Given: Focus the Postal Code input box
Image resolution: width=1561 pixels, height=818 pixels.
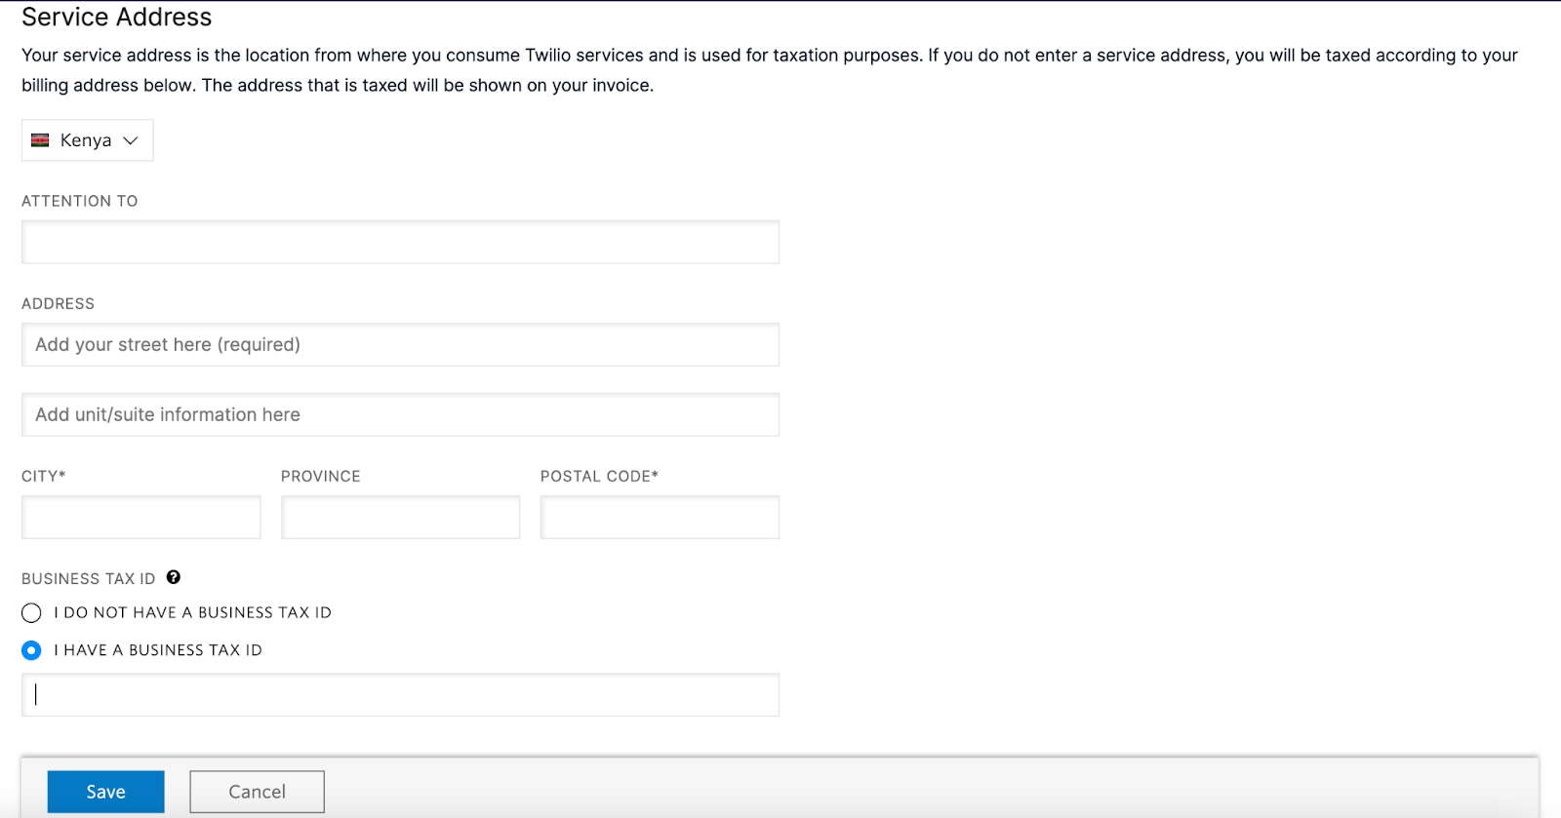Looking at the screenshot, I should pyautogui.click(x=660, y=518).
